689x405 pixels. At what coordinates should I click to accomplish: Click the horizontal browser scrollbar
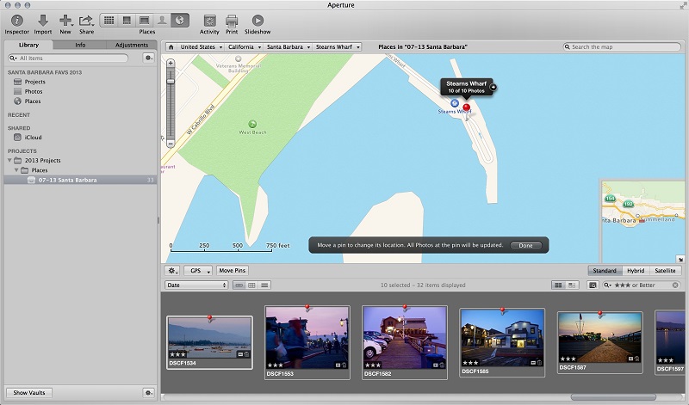click(613, 397)
